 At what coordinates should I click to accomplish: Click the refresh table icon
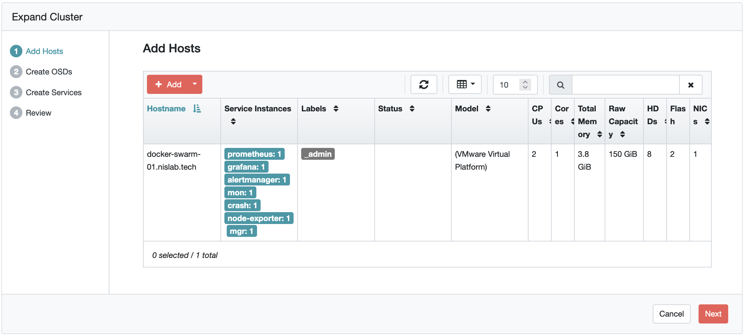[x=423, y=85]
